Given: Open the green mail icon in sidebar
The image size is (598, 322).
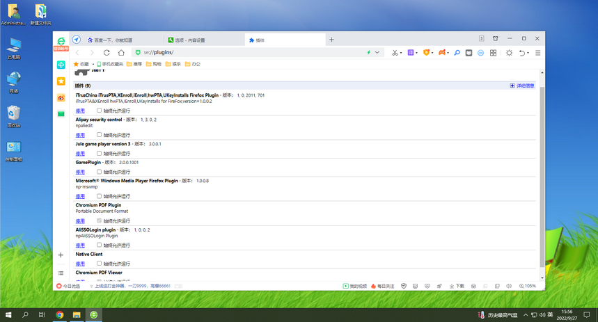Looking at the screenshot, I should 61,114.
